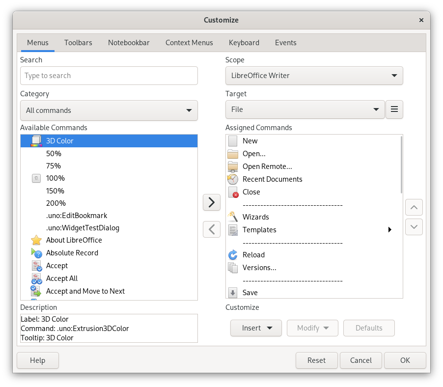Open the hamburger menu beside Target

click(394, 110)
